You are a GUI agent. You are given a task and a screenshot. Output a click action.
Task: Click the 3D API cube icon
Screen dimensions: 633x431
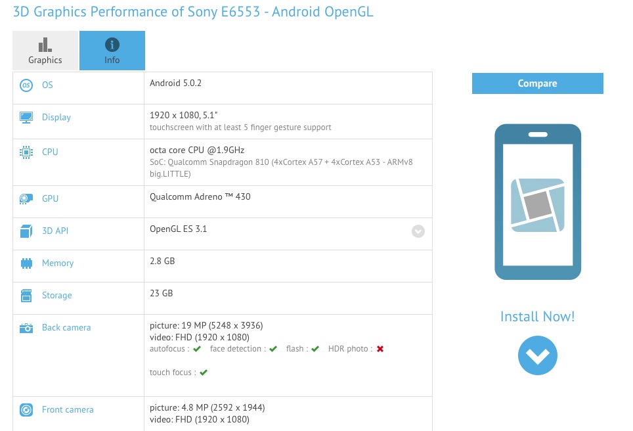(26, 231)
